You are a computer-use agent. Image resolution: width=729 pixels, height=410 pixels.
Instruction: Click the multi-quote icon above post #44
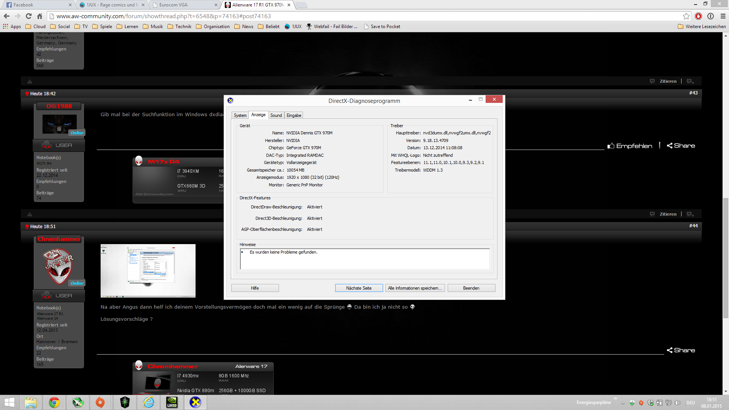690,214
